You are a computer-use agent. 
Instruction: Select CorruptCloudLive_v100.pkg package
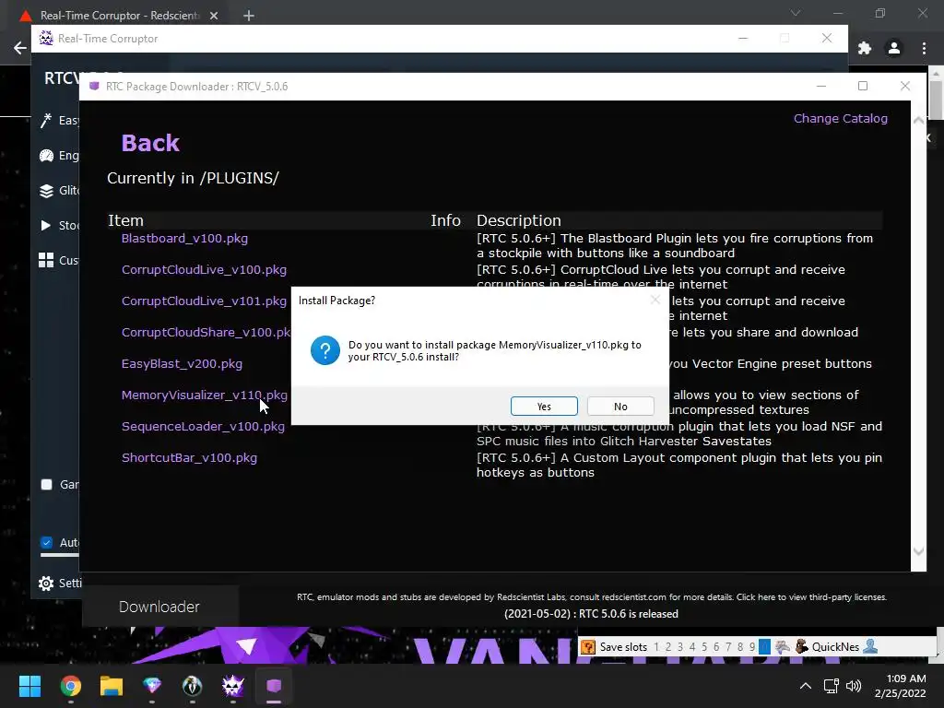tap(204, 270)
